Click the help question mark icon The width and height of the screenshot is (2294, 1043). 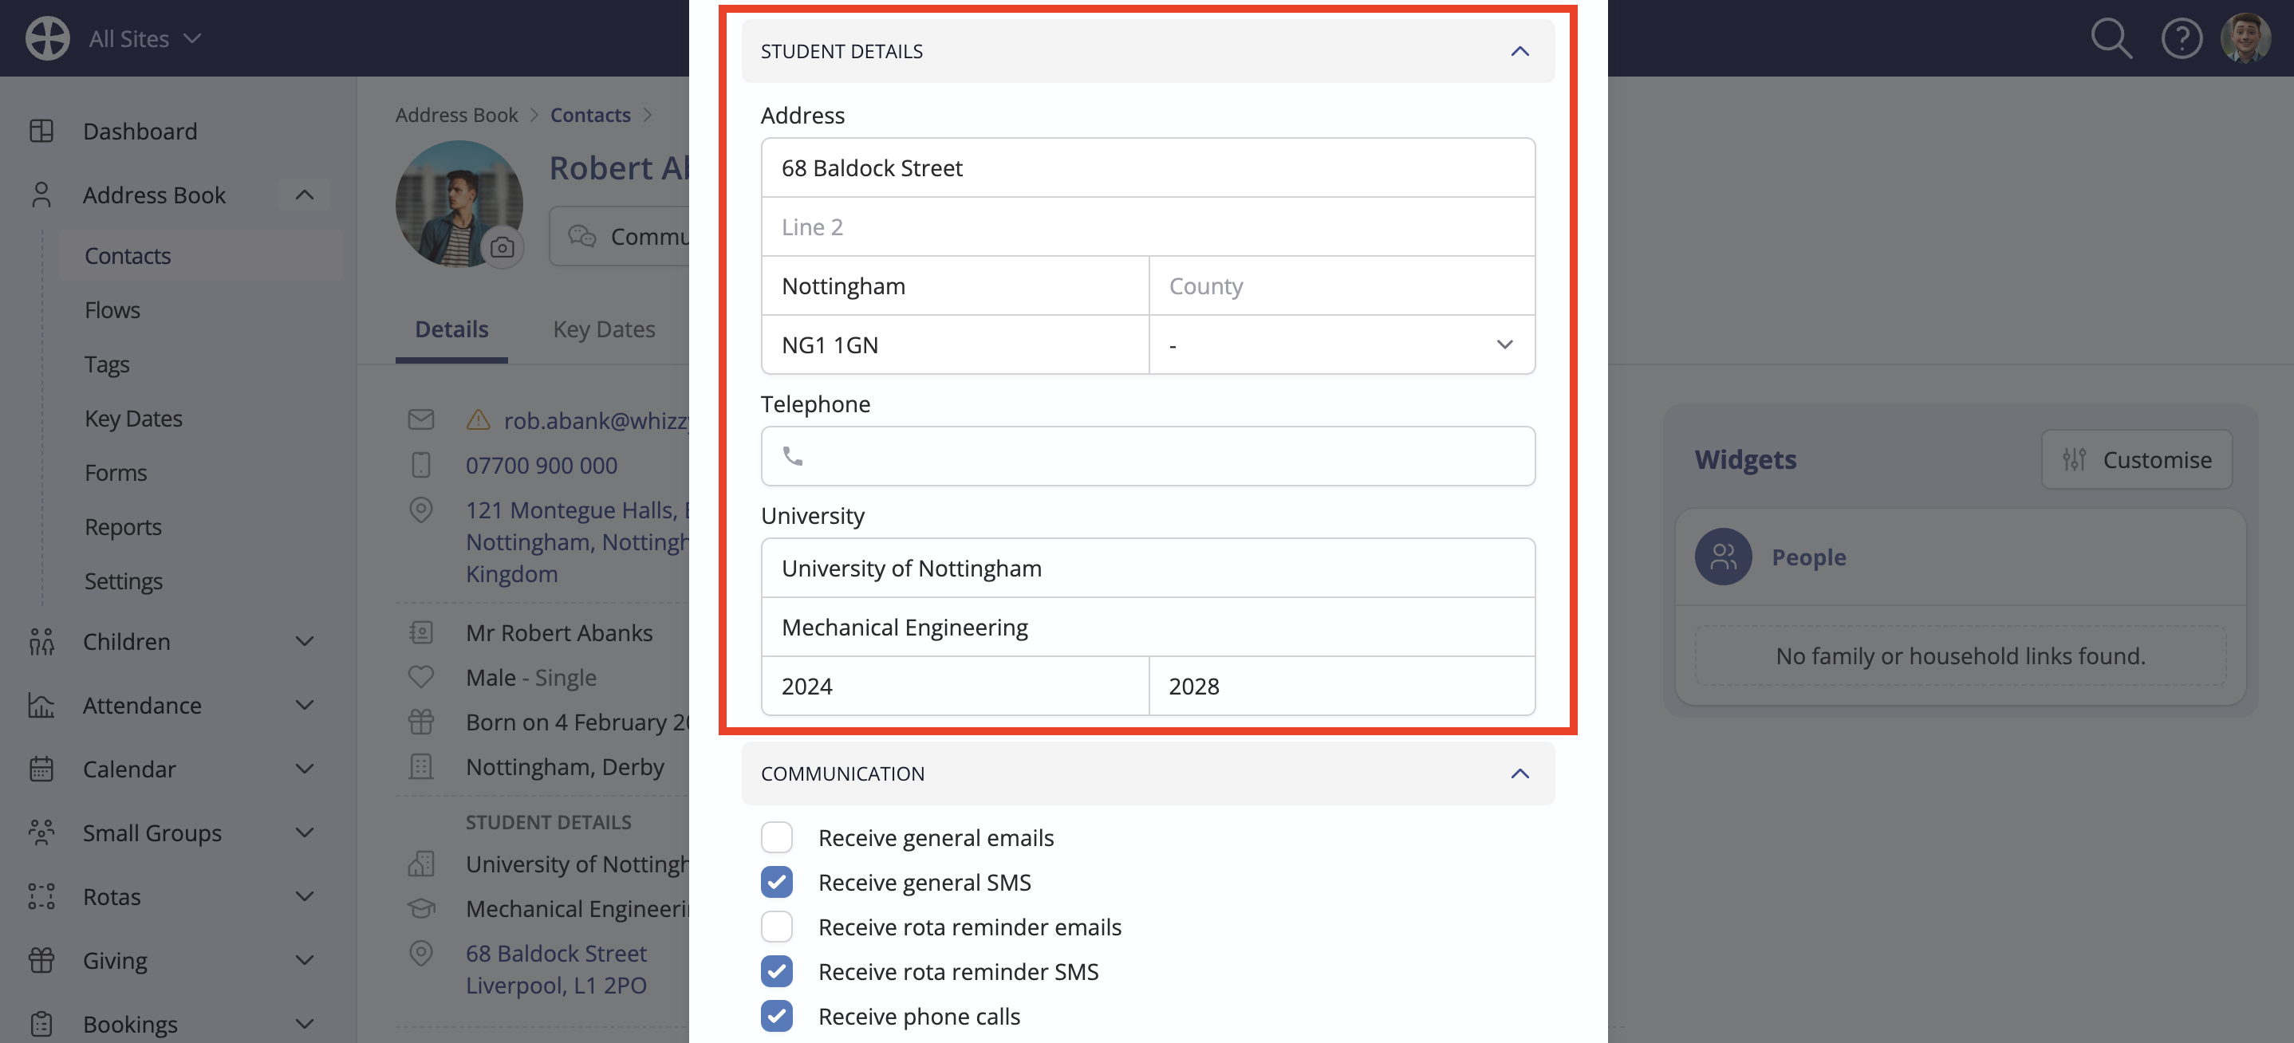tap(2181, 38)
